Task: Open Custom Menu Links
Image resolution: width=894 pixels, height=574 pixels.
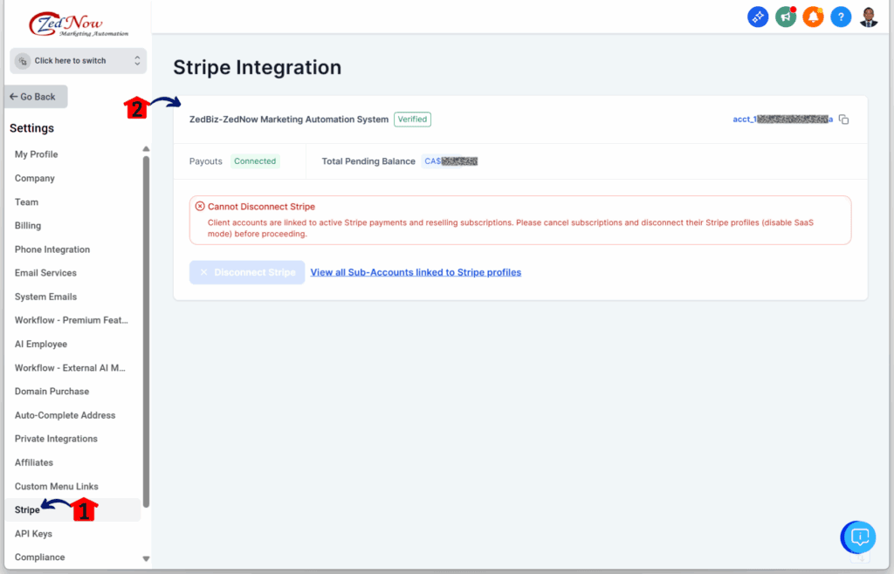Action: [57, 486]
